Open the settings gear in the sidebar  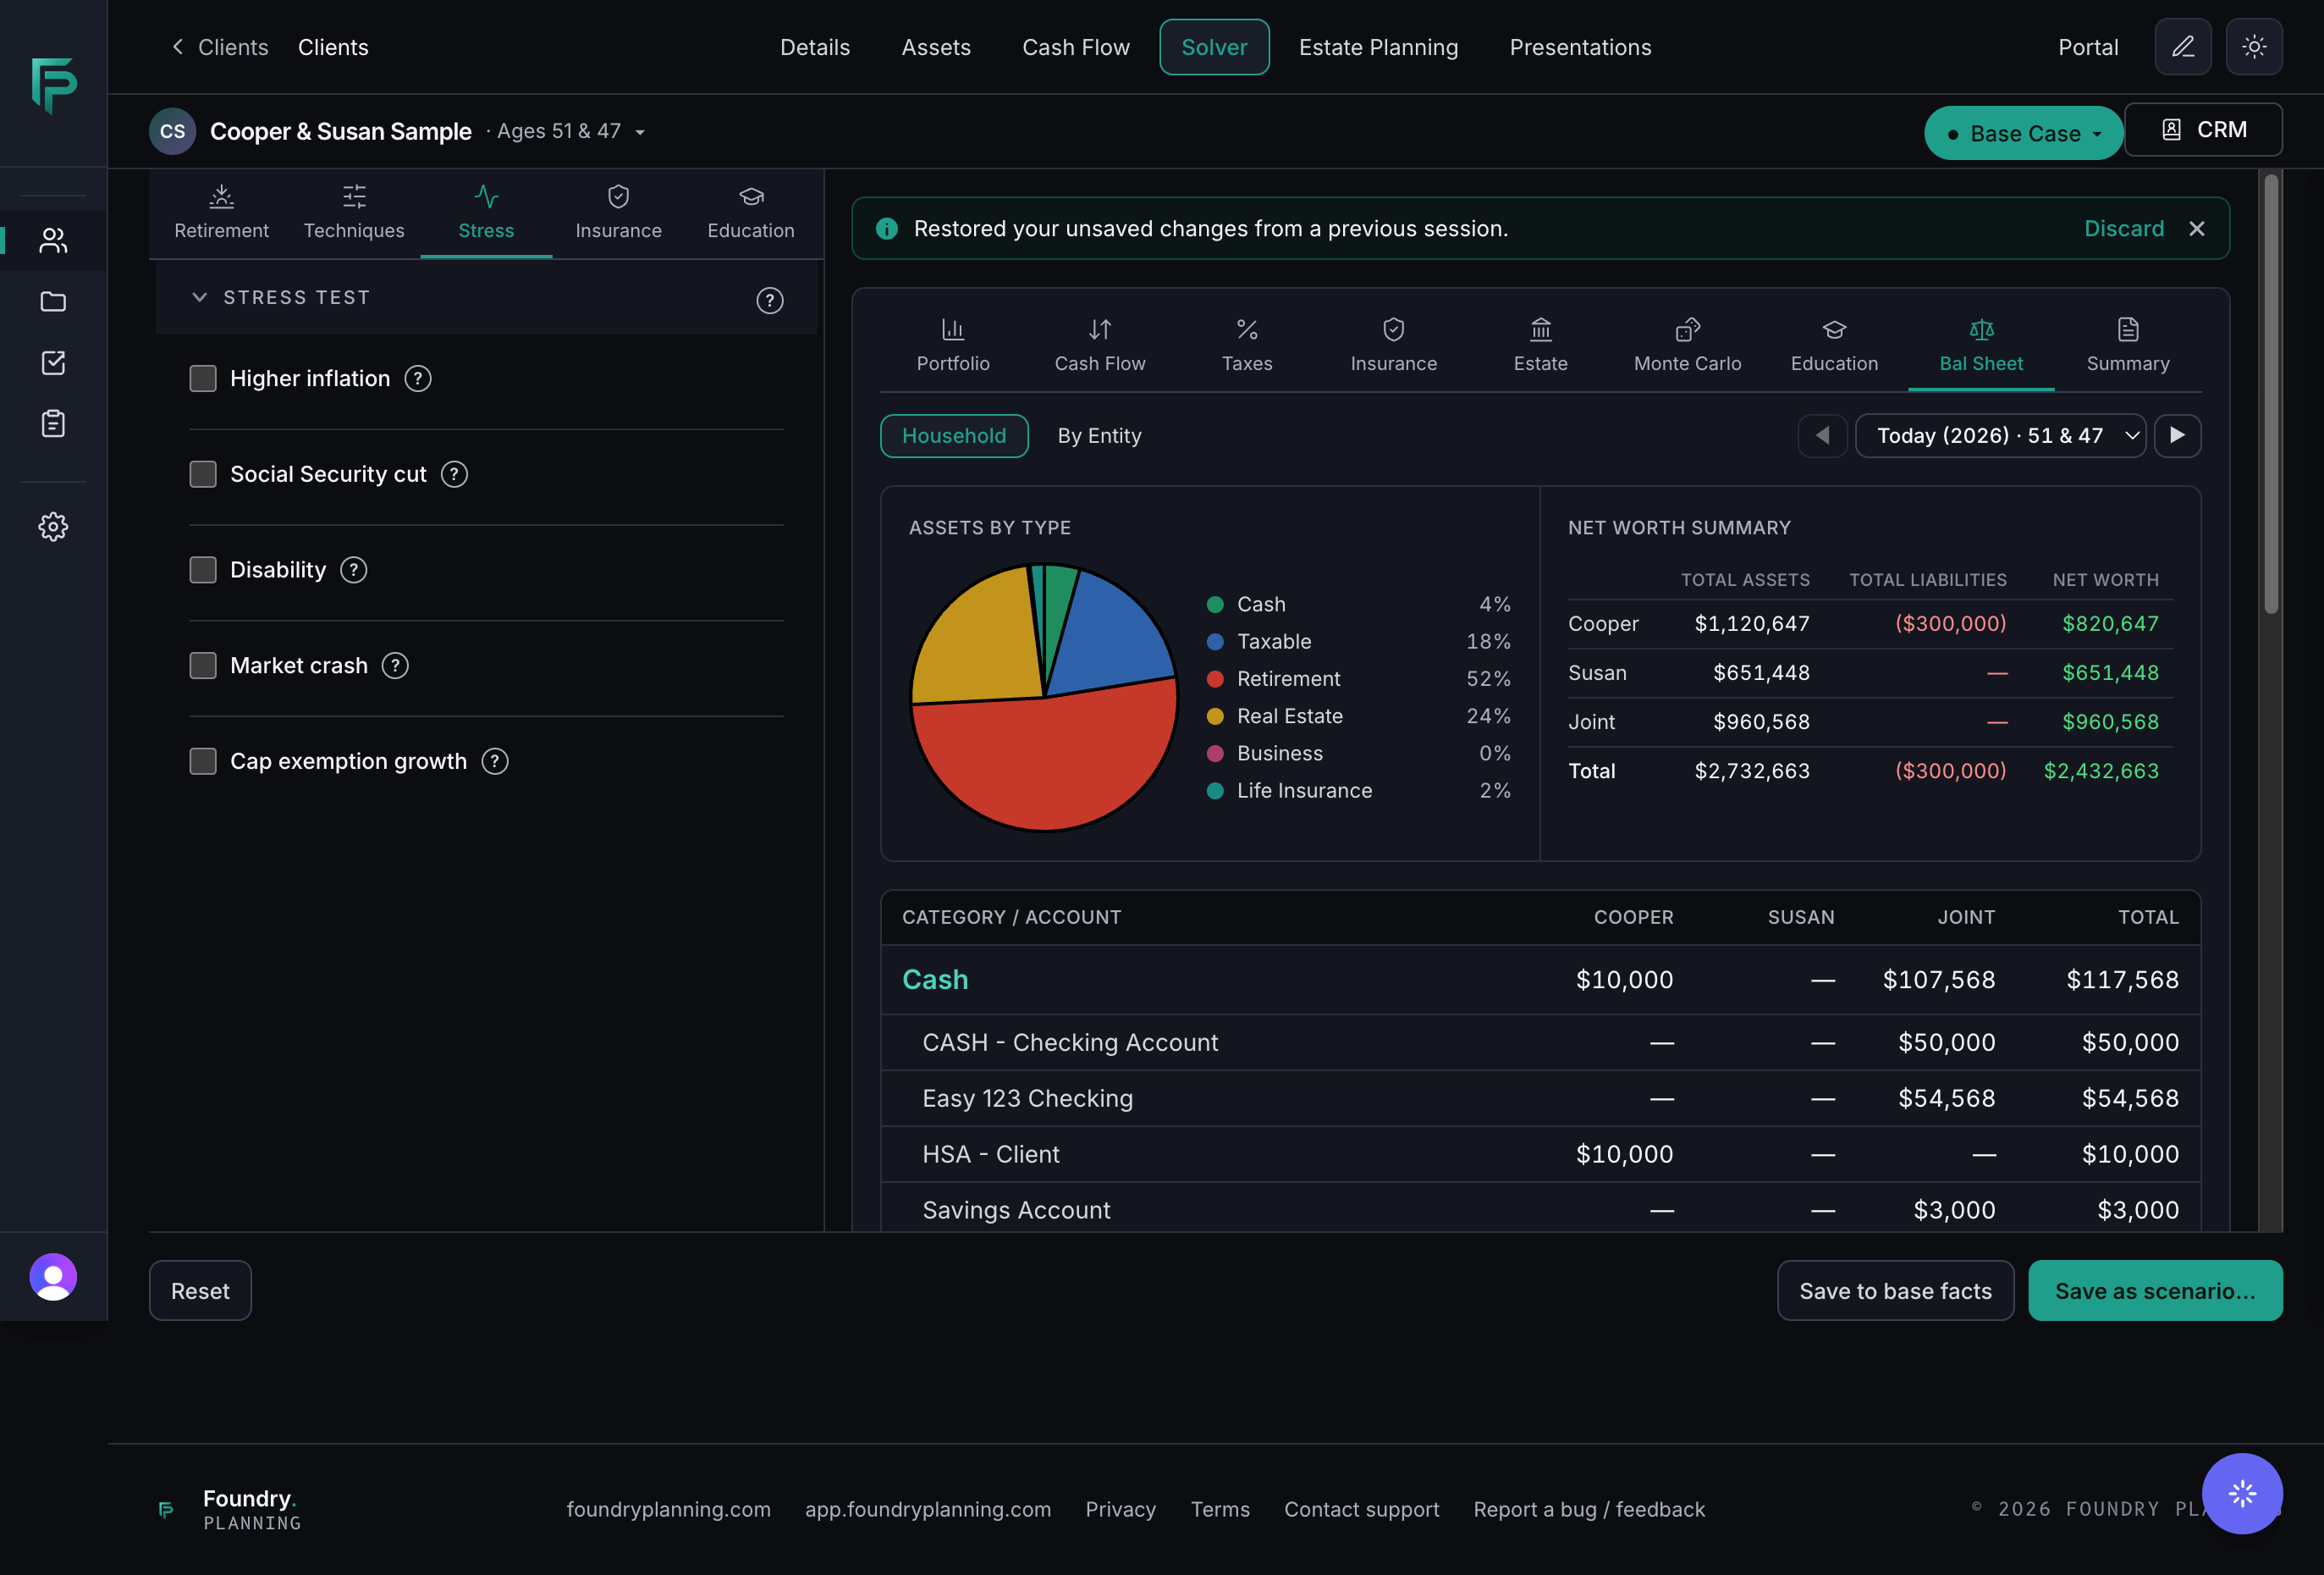53,527
